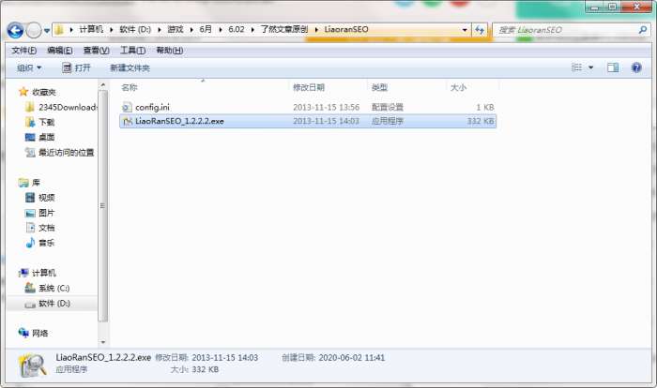Click the forward navigation arrow button
The width and height of the screenshot is (657, 388).
coord(34,30)
